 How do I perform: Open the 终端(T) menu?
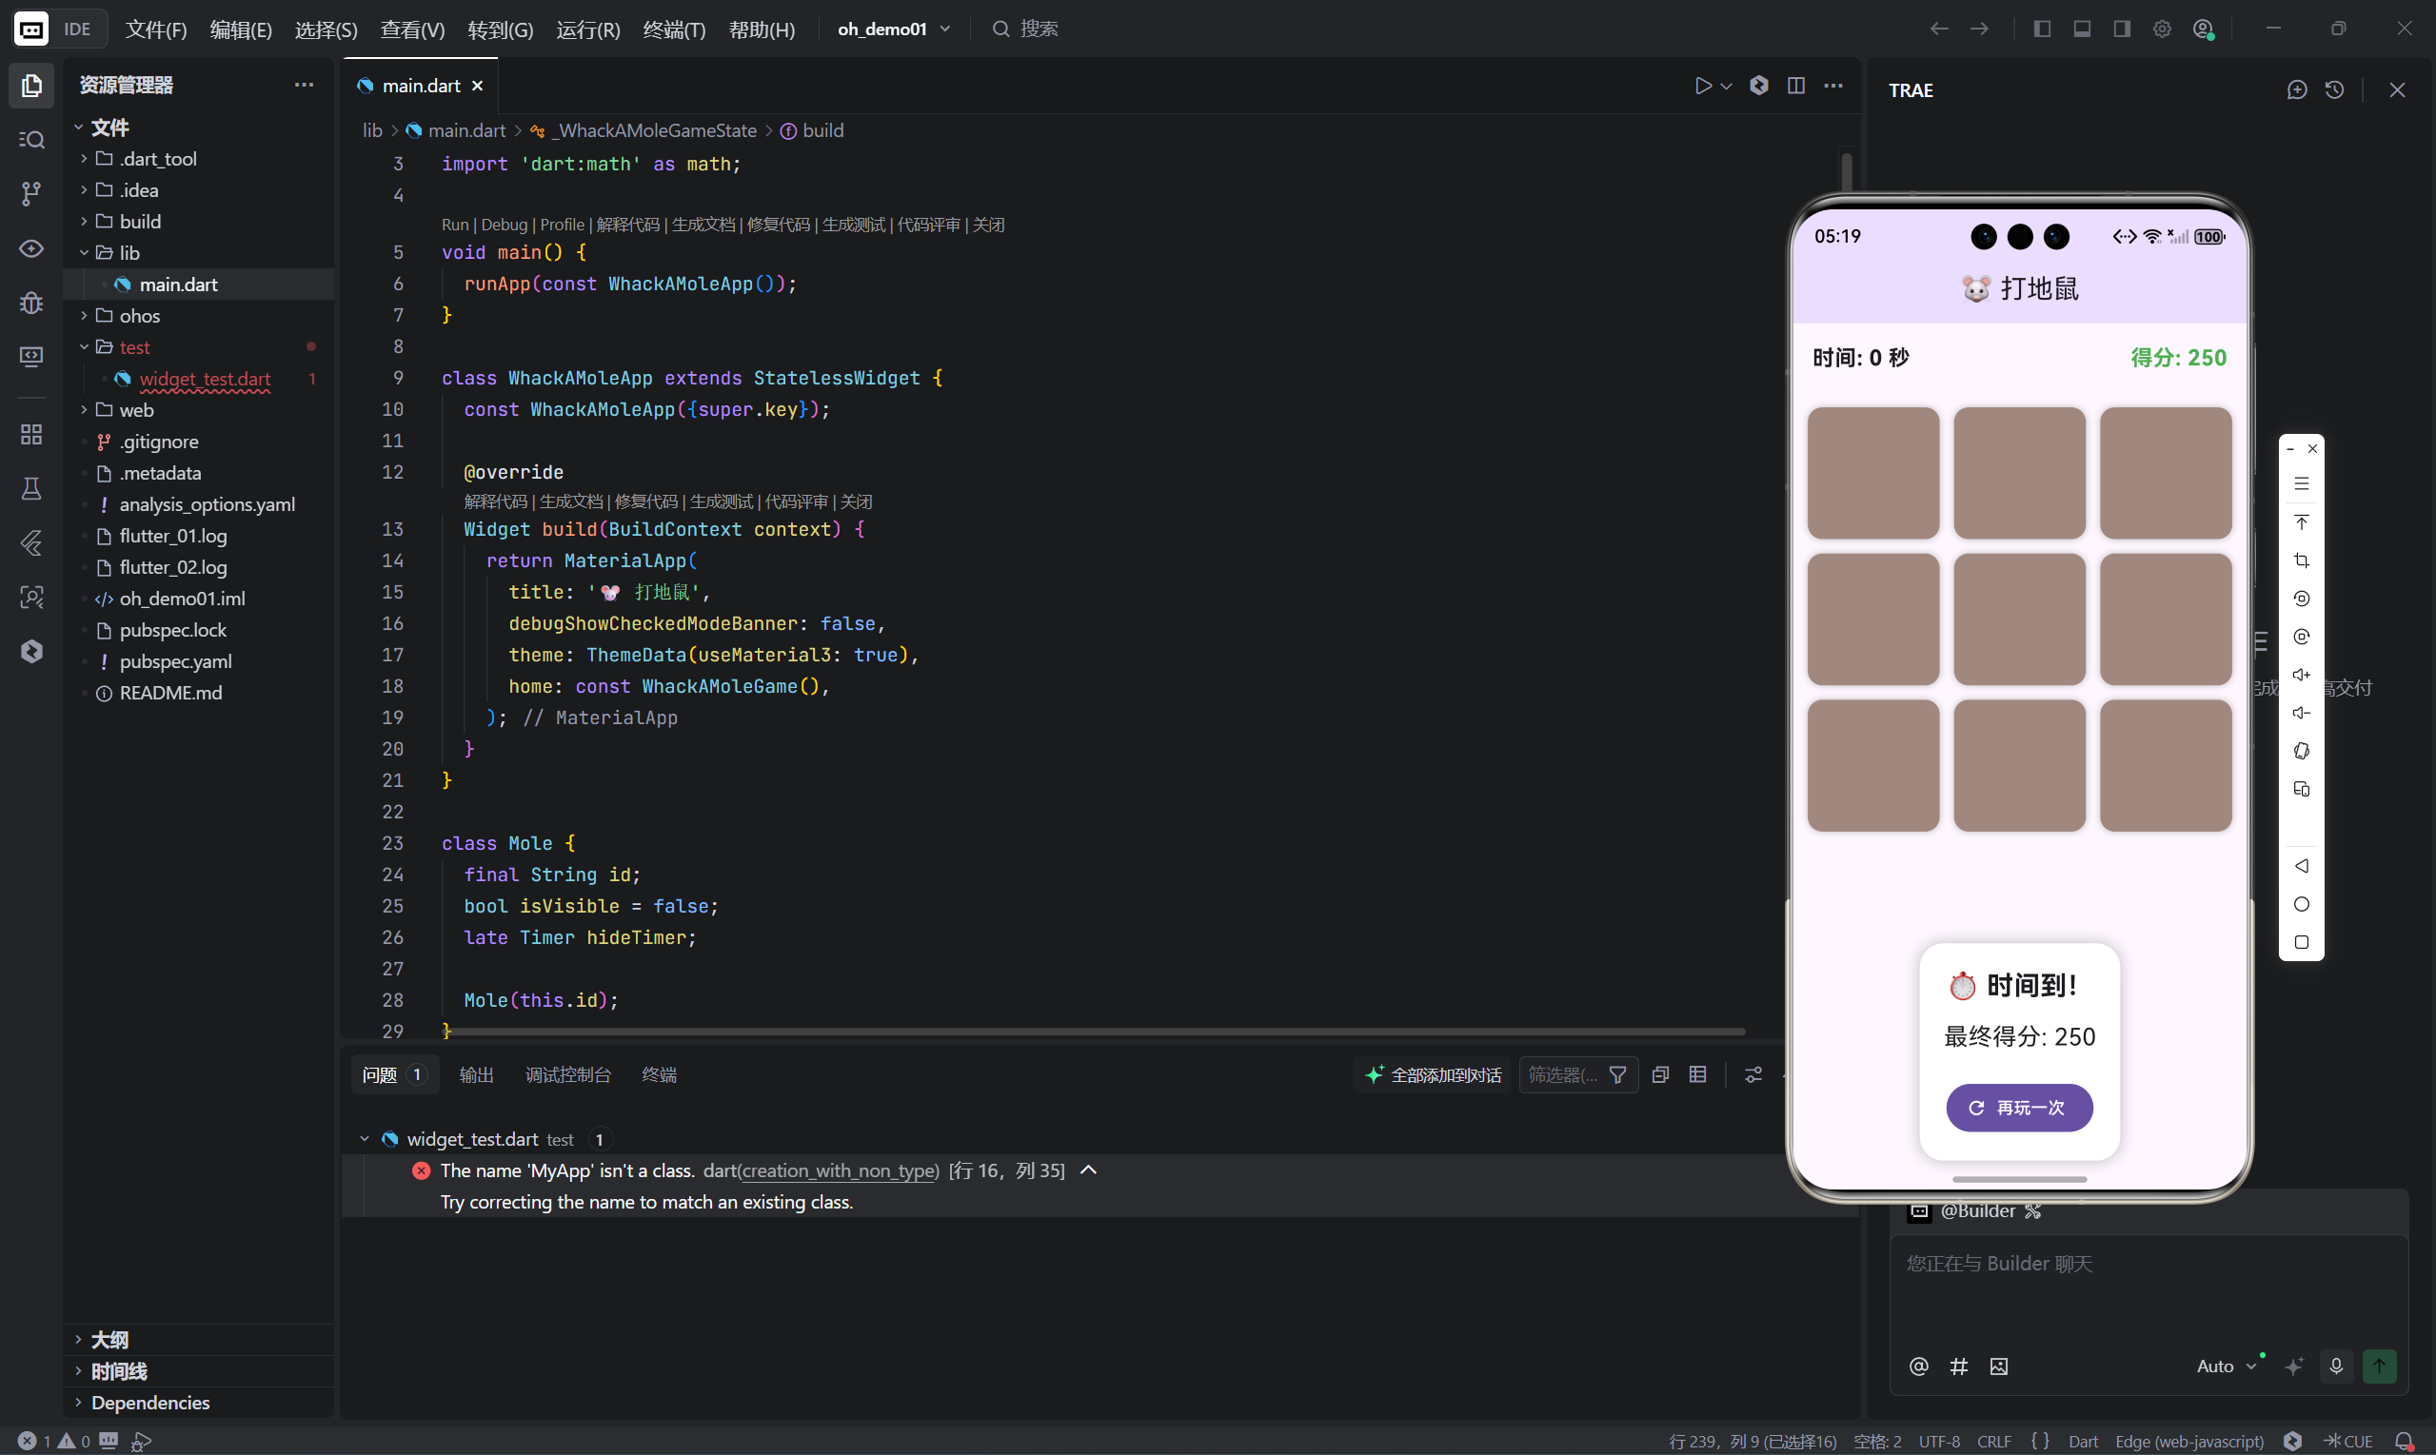(674, 29)
